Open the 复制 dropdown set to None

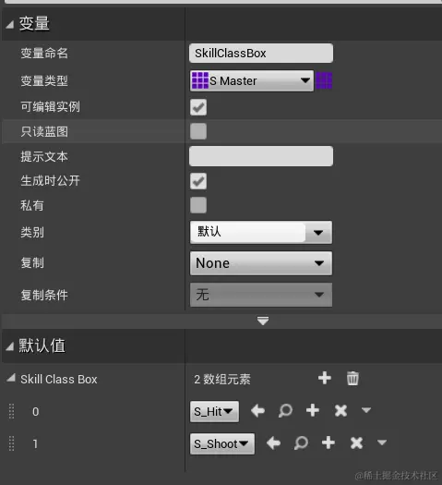[261, 263]
